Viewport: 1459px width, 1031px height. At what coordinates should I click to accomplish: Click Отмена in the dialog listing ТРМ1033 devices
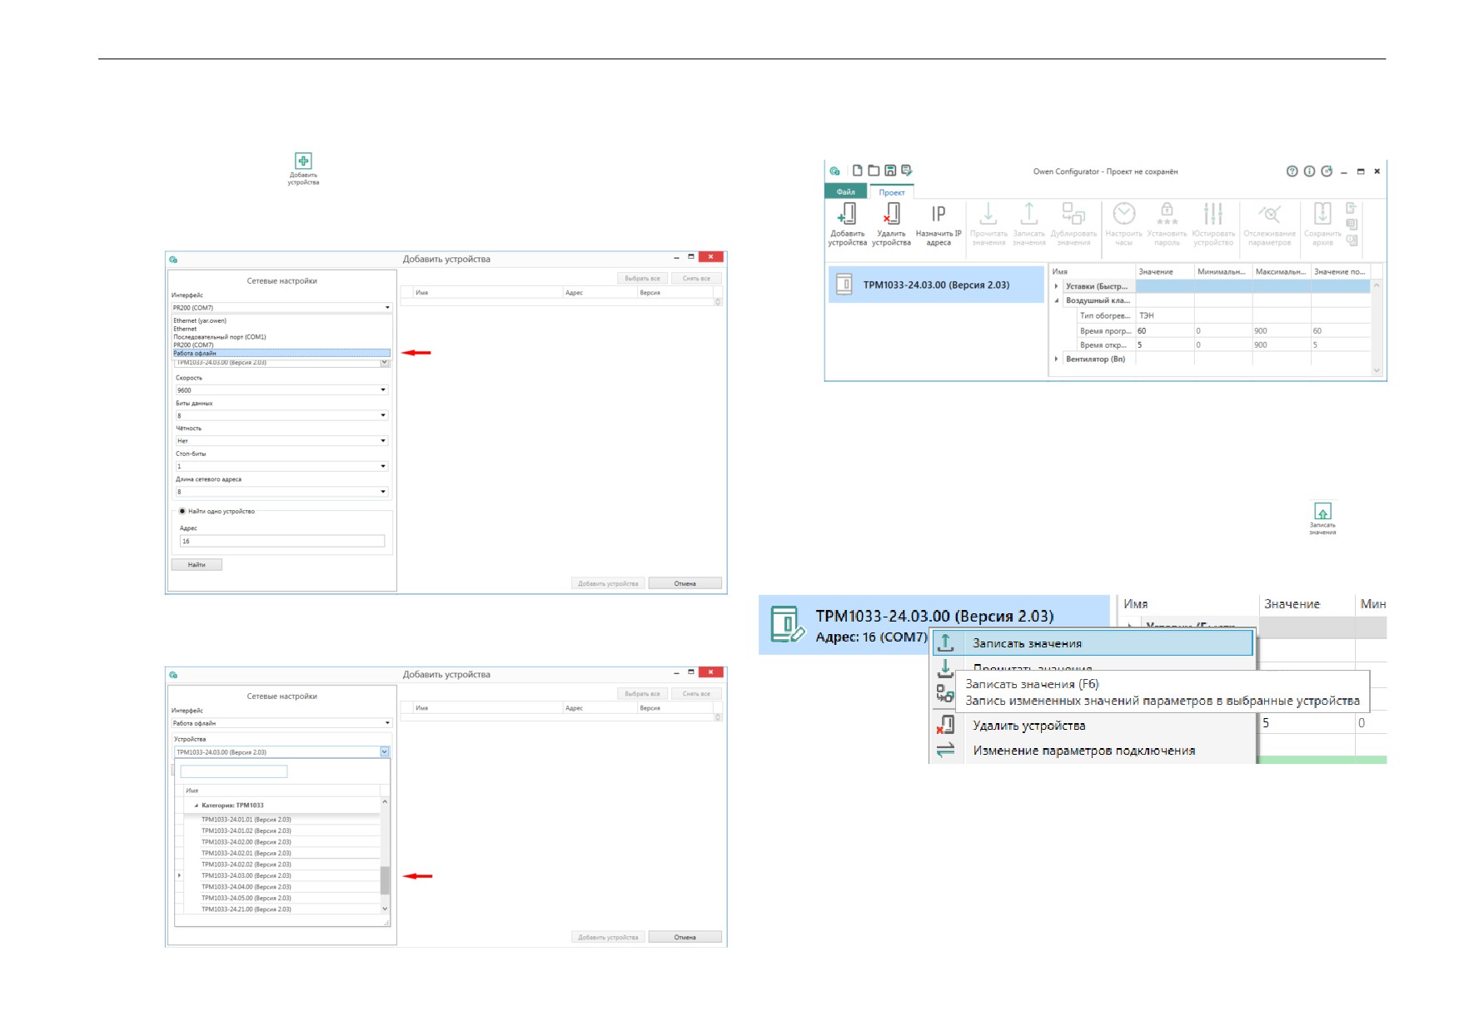click(x=685, y=937)
